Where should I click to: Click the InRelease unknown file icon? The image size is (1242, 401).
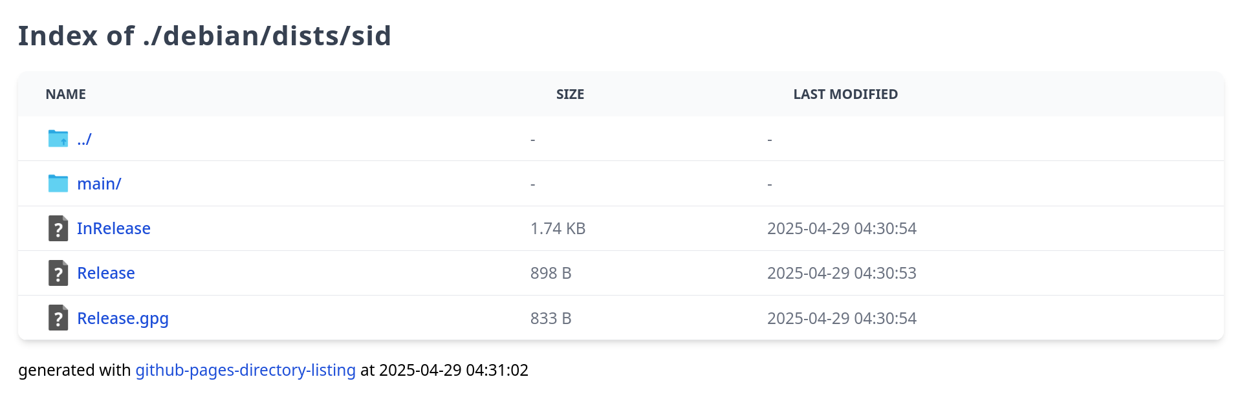click(x=58, y=228)
